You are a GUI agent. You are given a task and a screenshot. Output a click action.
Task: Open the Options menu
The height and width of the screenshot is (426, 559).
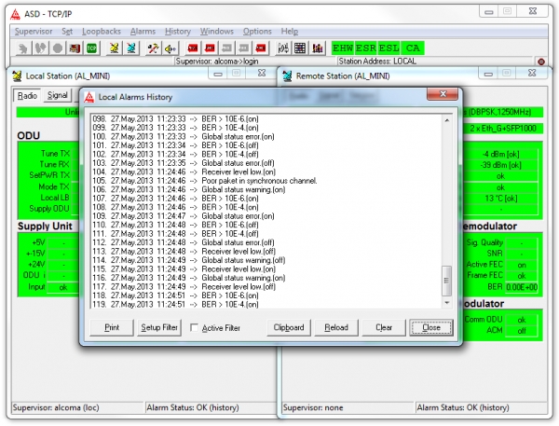[x=257, y=31]
